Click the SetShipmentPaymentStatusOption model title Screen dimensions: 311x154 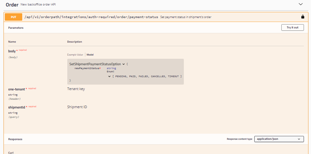pos(95,64)
